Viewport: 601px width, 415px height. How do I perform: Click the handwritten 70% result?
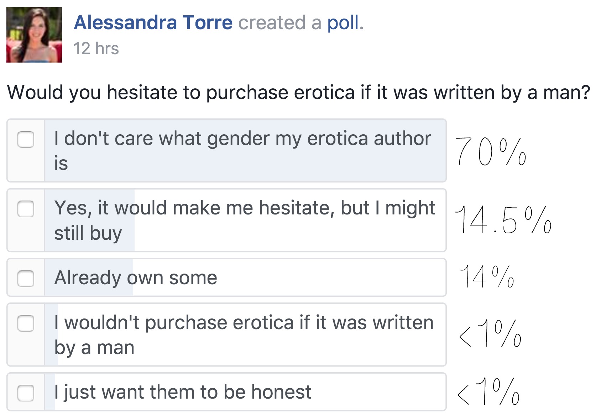pos(491,151)
